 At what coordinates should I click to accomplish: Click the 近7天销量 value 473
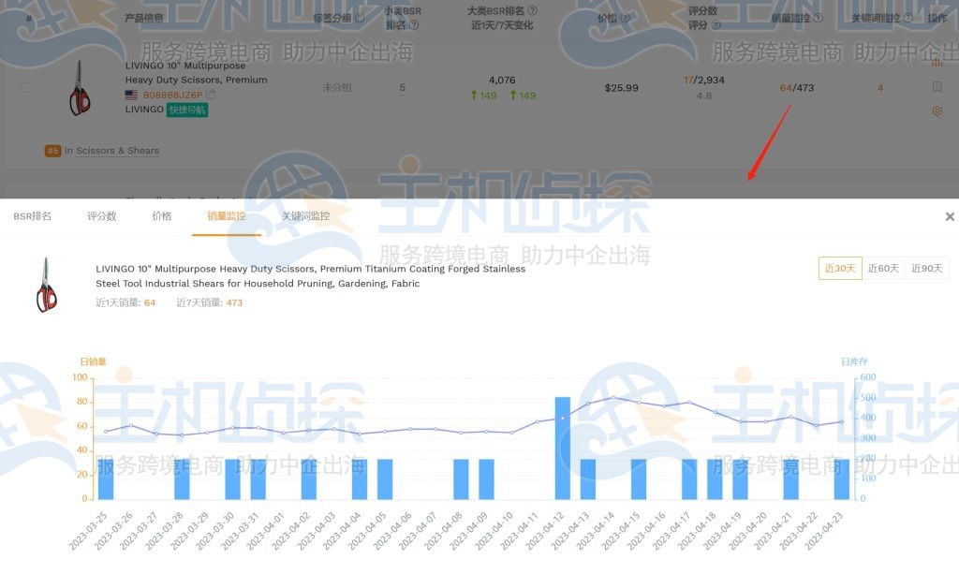(x=234, y=302)
